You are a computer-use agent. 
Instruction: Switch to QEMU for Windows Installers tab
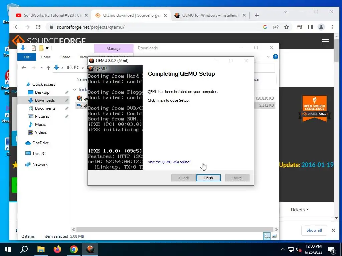pos(209,15)
